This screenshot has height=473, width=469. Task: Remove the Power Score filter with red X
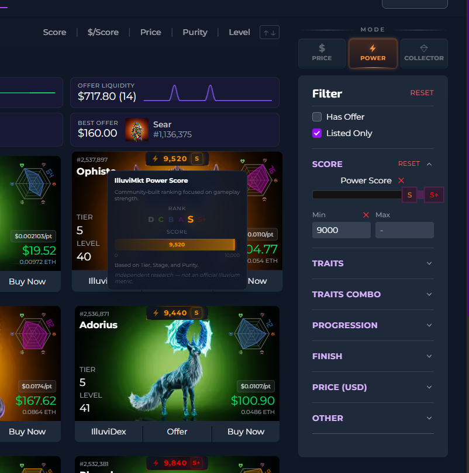pos(401,180)
